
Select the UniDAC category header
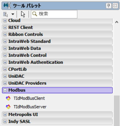[x=57, y=76]
